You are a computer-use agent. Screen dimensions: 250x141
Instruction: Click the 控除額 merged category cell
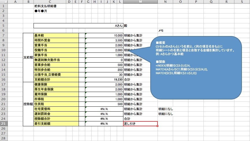(x=28, y=104)
